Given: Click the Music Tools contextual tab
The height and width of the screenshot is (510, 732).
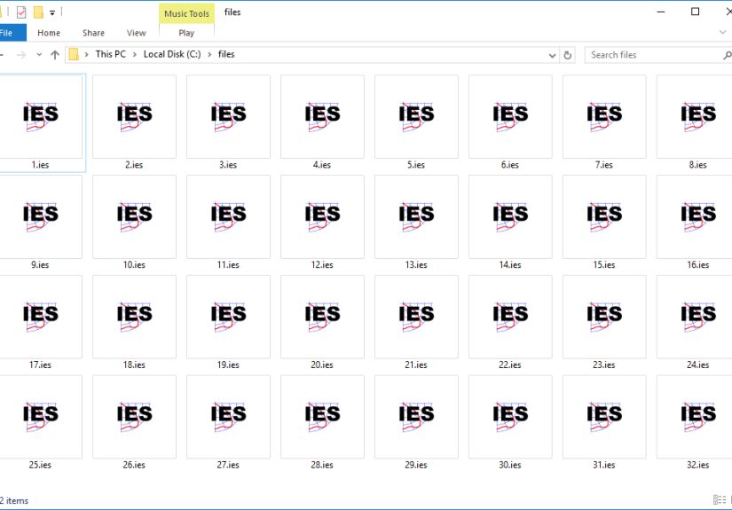Looking at the screenshot, I should pos(186,13).
